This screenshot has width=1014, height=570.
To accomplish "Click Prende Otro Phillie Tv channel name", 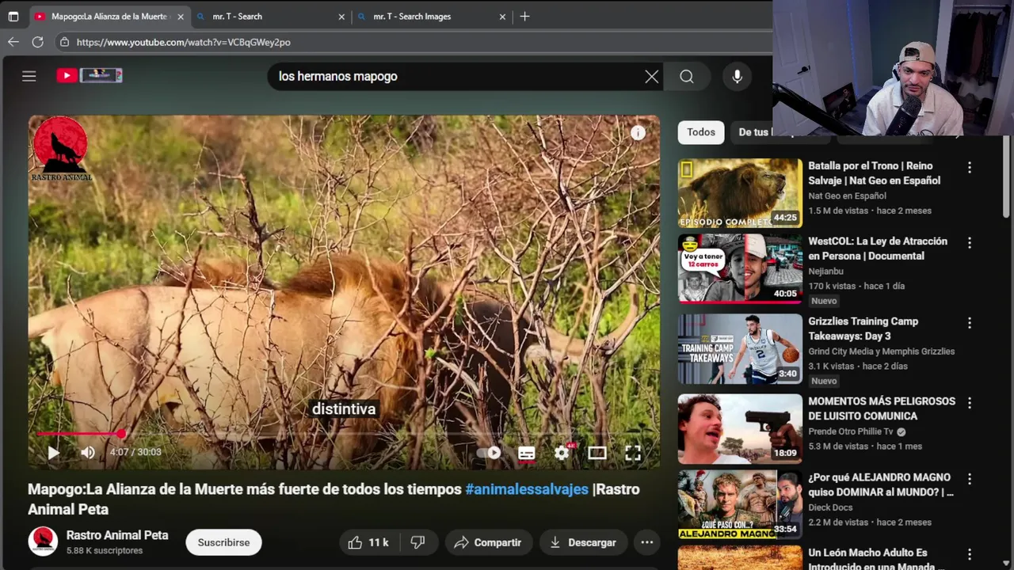I will point(851,431).
